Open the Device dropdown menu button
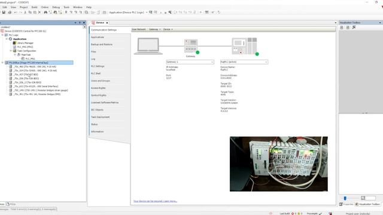This screenshot has height=215, width=383. click(168, 29)
